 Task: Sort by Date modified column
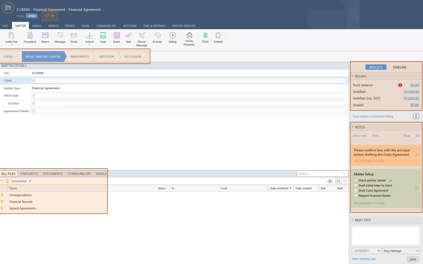(x=281, y=188)
